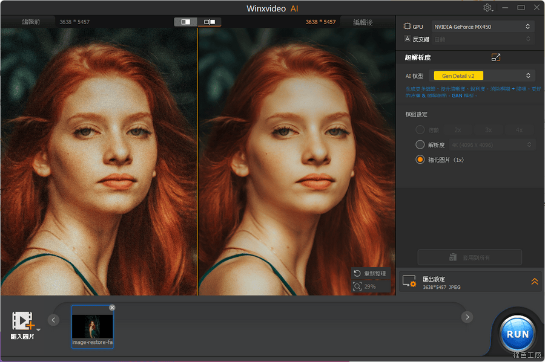Remove the thumbnail with its X icon
The height and width of the screenshot is (362, 545).
112,308
